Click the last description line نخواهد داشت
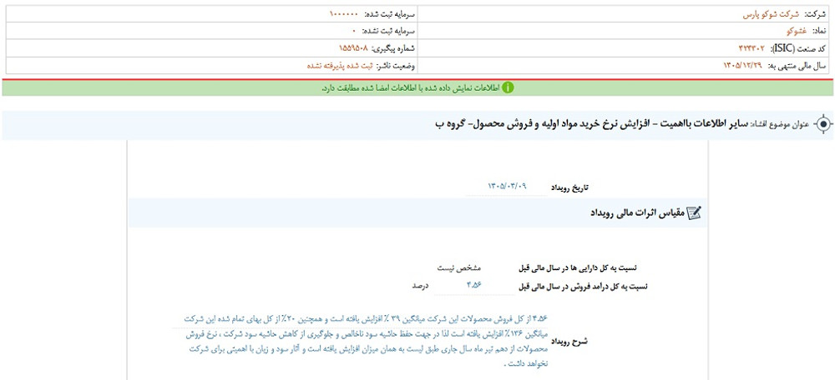The image size is (835, 380). click(525, 365)
